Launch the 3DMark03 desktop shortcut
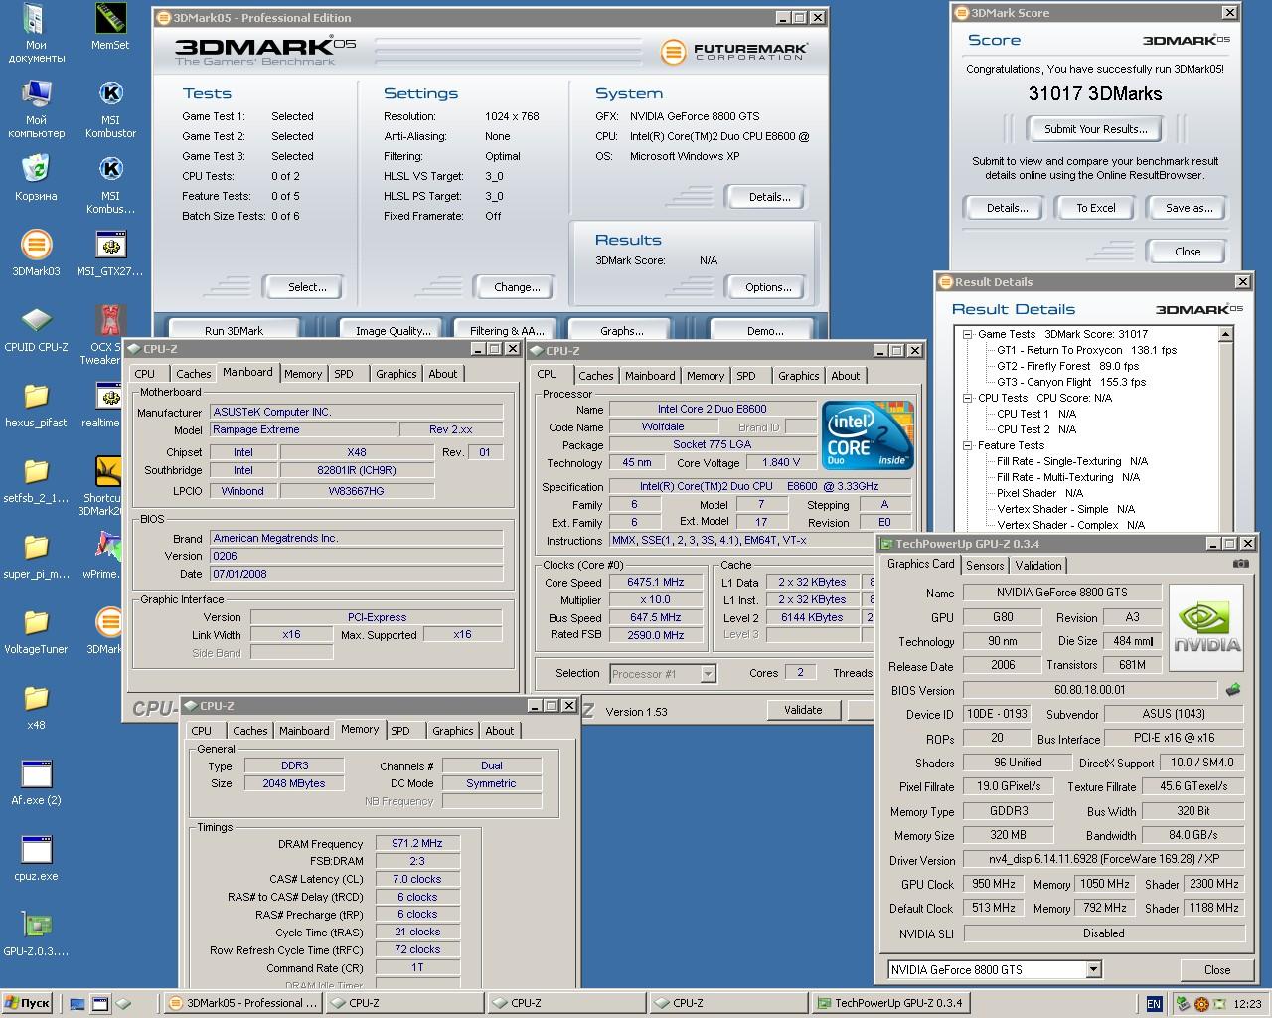1272x1018 pixels. click(x=36, y=254)
